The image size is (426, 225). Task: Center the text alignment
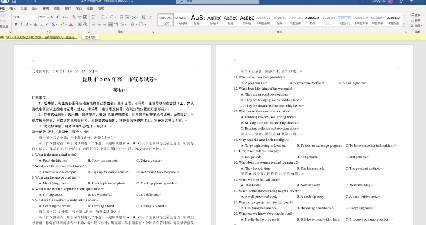tap(99, 24)
